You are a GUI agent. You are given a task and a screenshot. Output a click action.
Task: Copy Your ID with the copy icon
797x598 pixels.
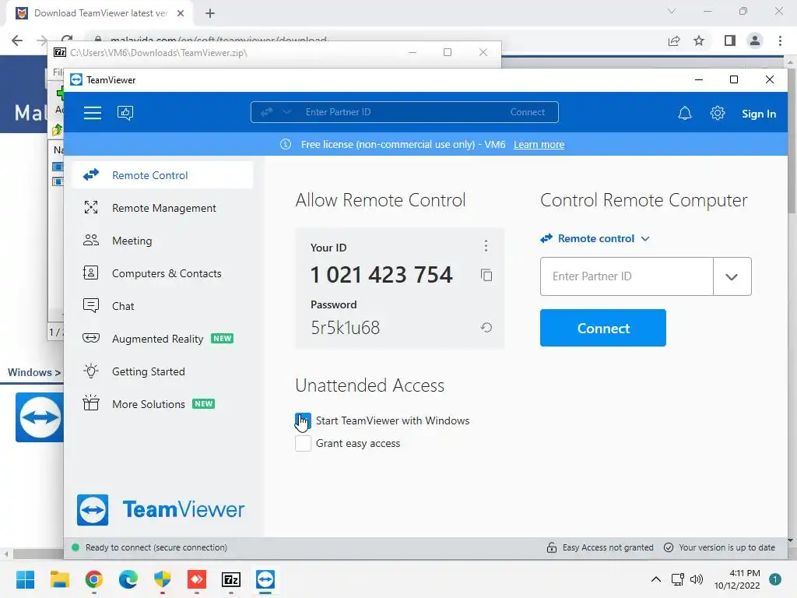click(486, 275)
